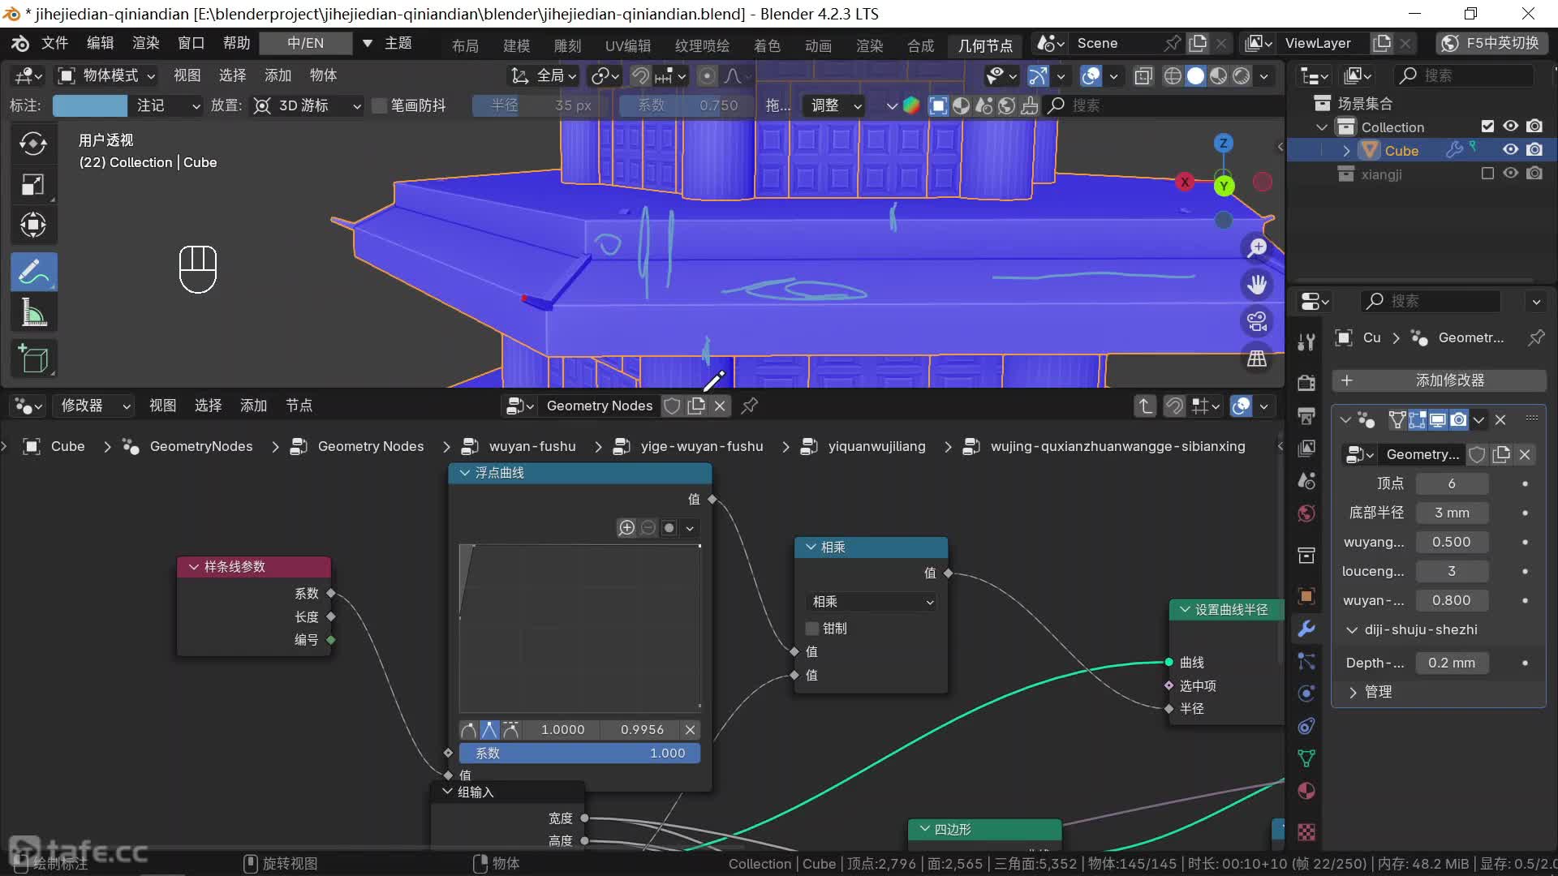Open the Render menu in top bar
This screenshot has height=876, width=1558.
146,43
